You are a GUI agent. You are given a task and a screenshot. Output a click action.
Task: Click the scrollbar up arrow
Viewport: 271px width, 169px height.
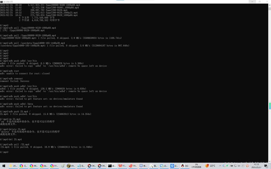click(x=270, y=5)
